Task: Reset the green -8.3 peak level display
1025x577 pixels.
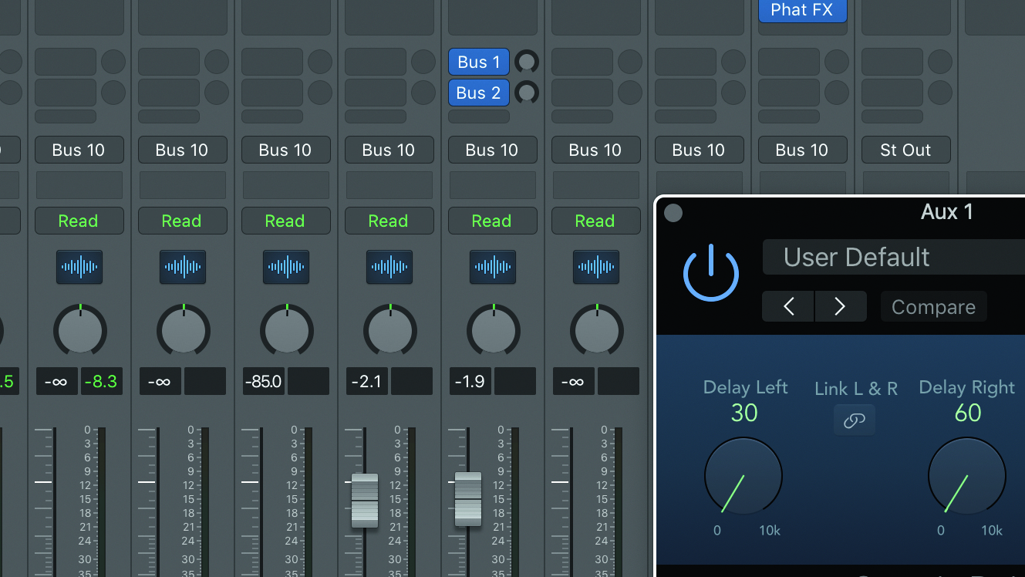Action: tap(100, 381)
